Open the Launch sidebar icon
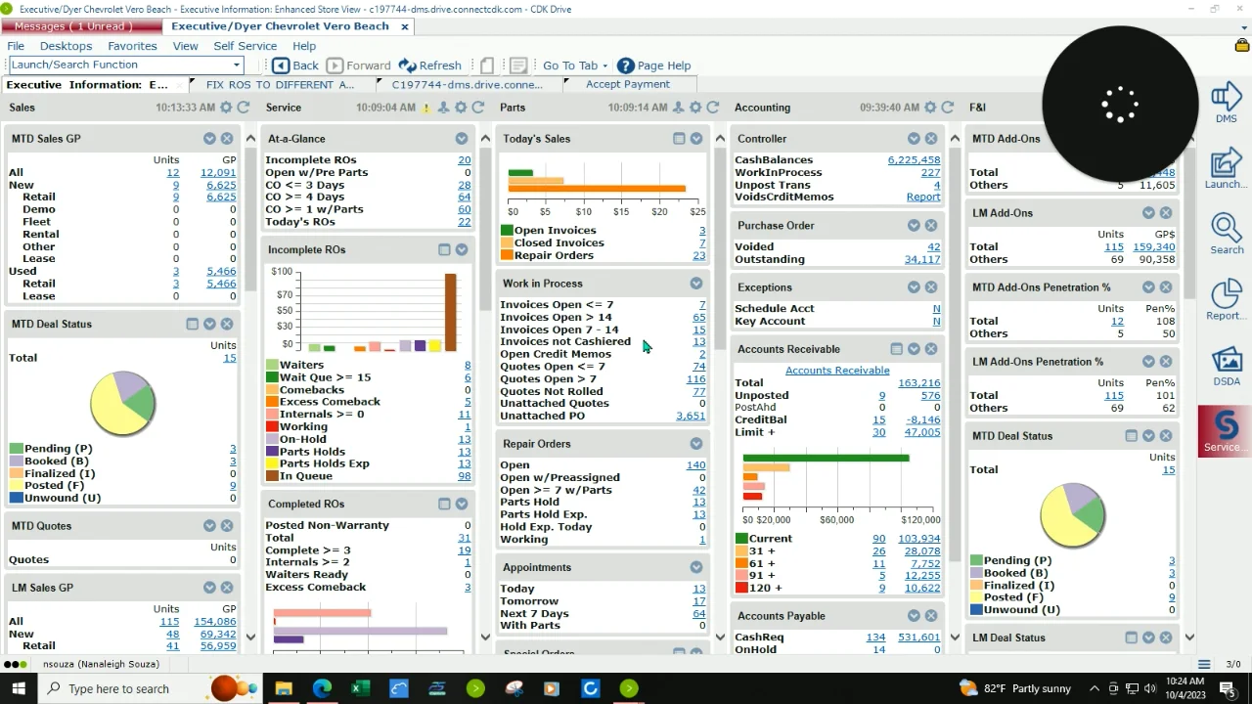This screenshot has height=704, width=1252. pos(1226,168)
